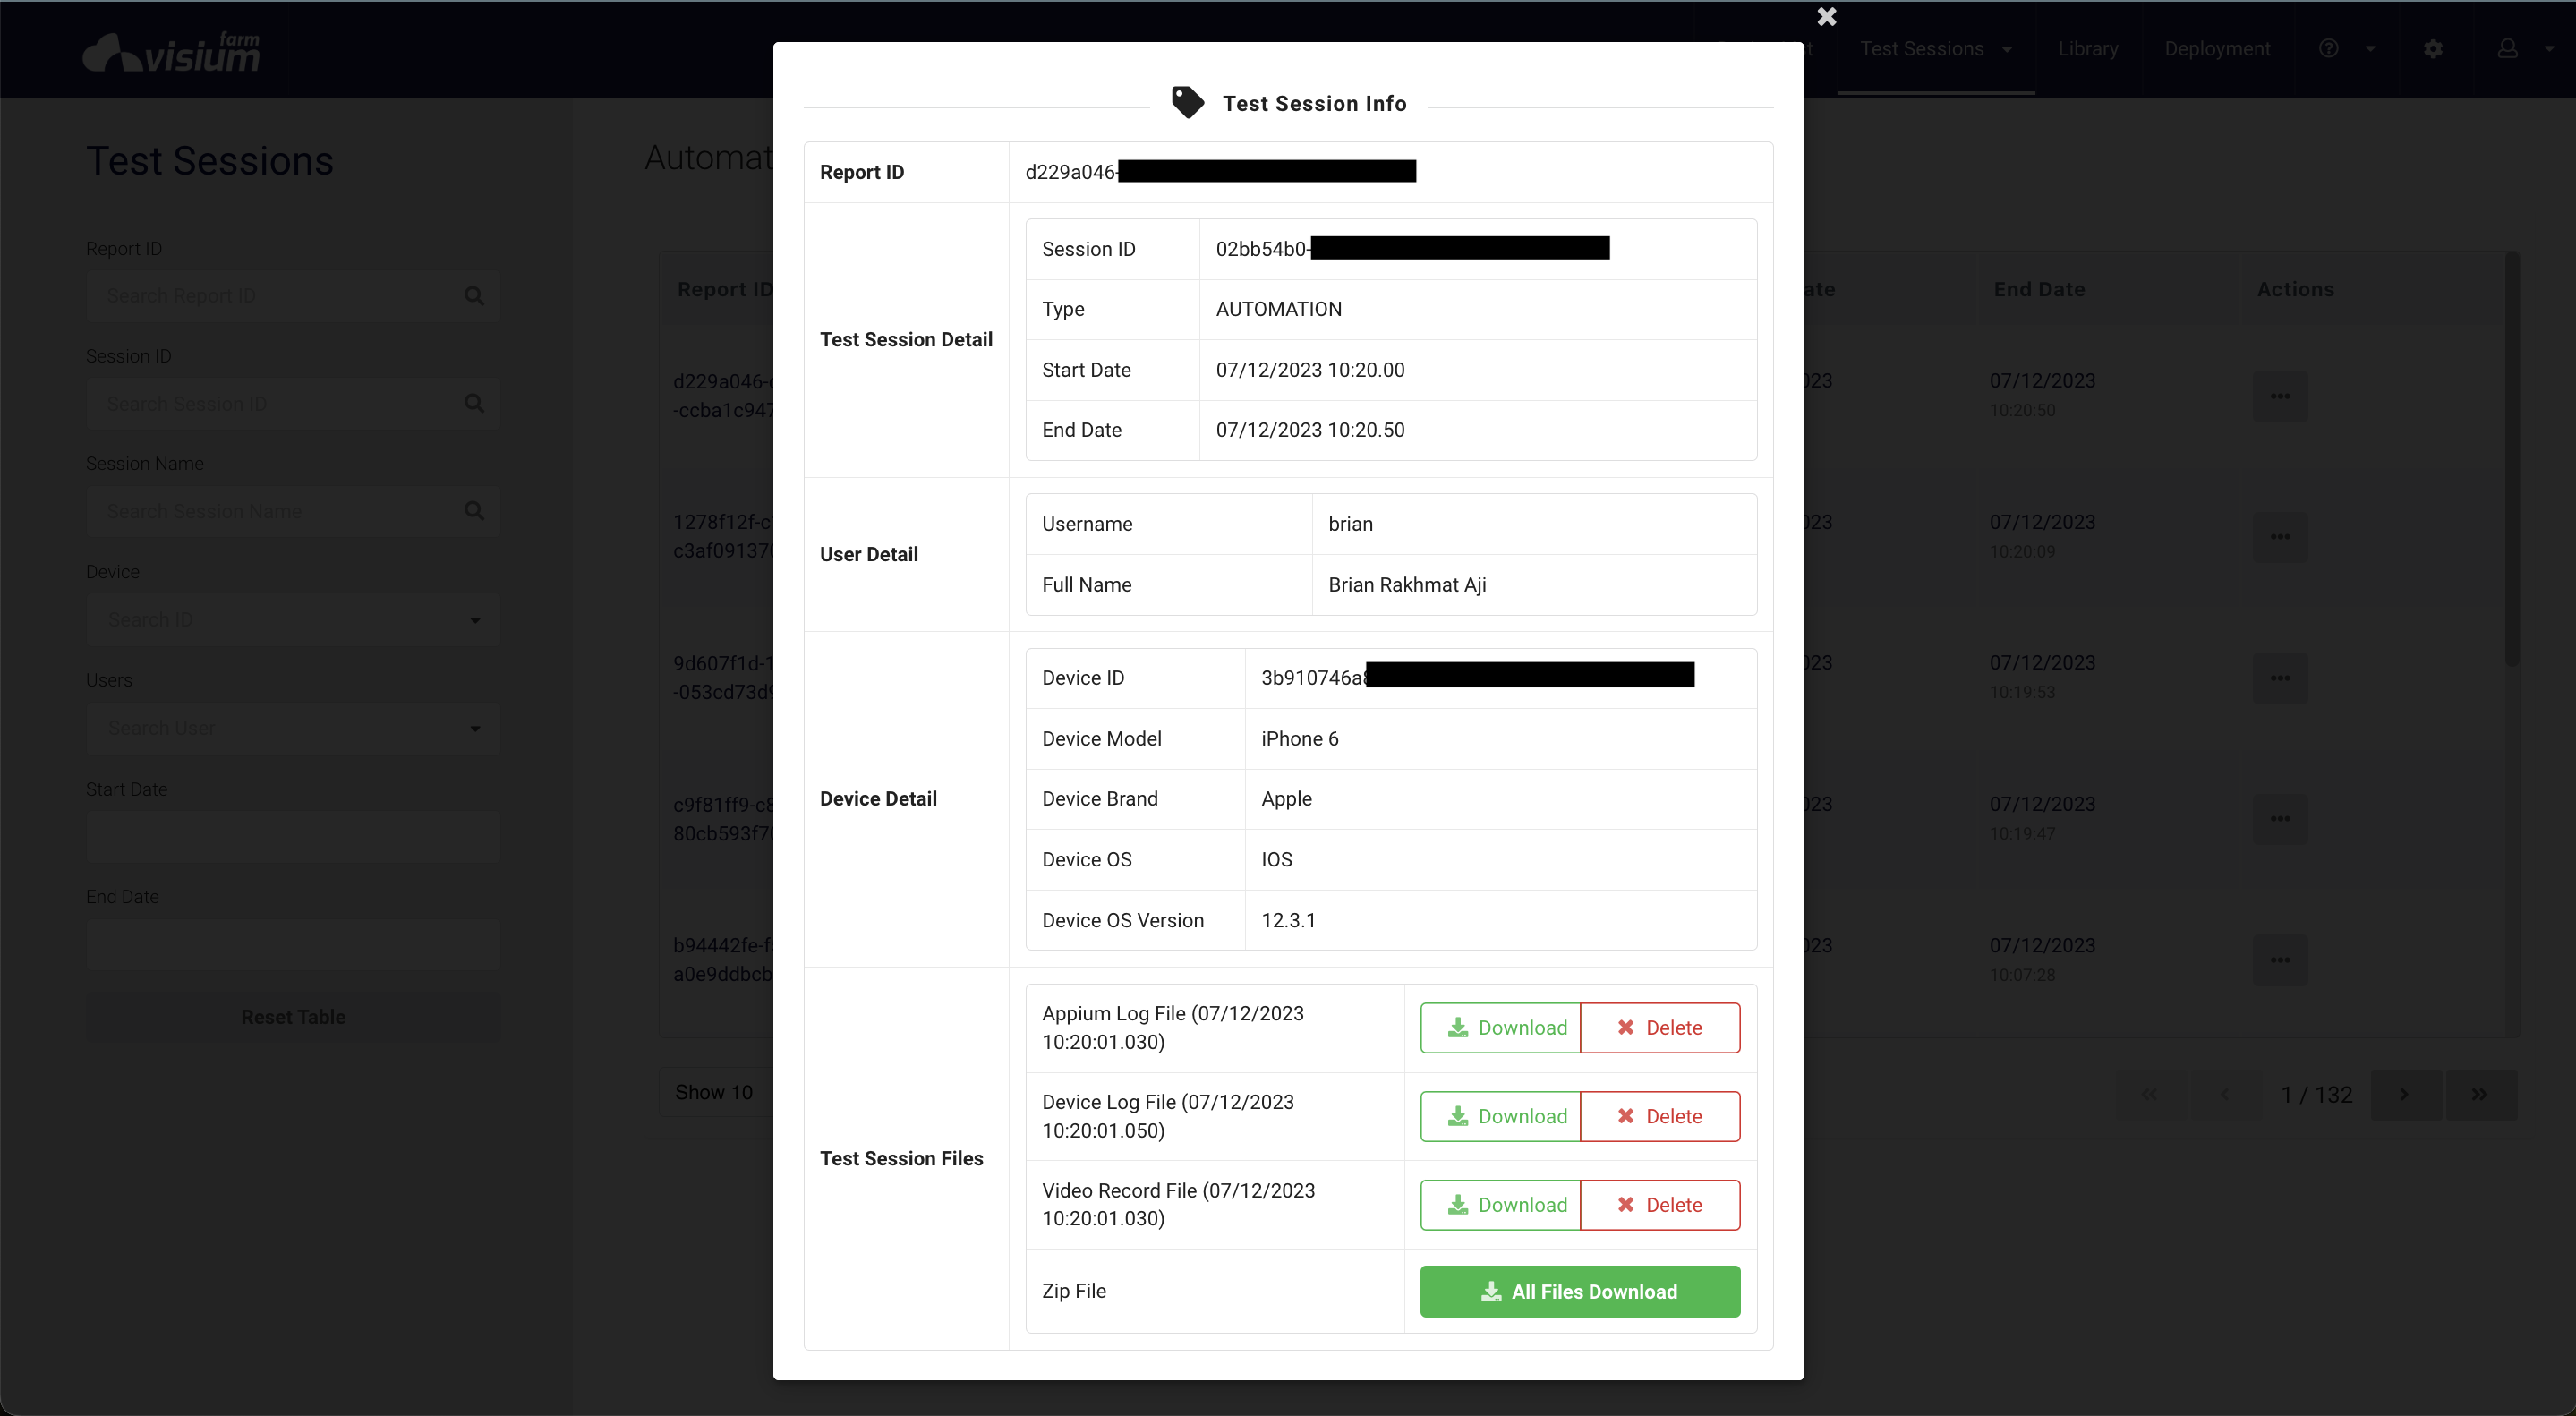Click the table vertical scrollbar

(x=2511, y=459)
